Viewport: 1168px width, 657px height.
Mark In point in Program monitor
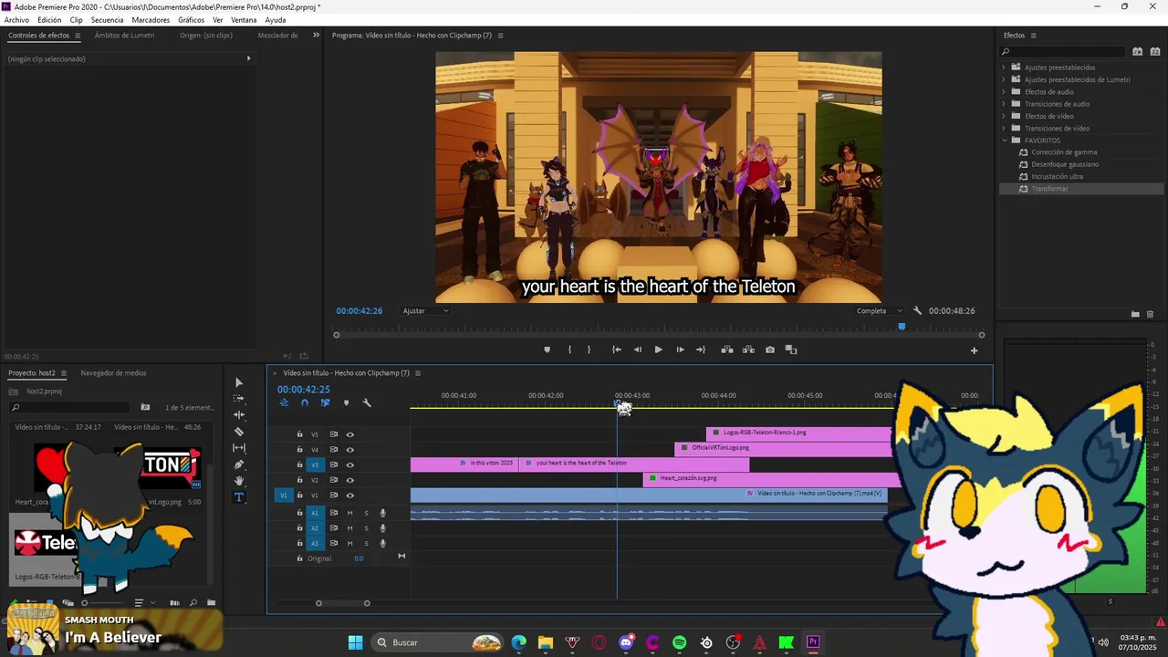tap(569, 349)
